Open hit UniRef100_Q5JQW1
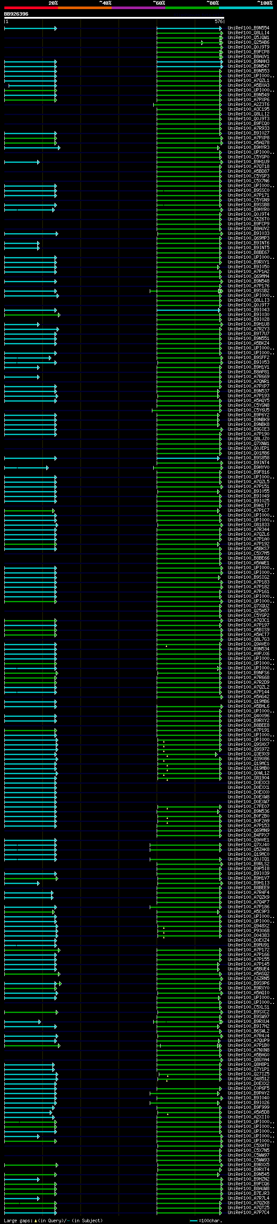Viewport: 277px width, 1224px height. [248, 37]
